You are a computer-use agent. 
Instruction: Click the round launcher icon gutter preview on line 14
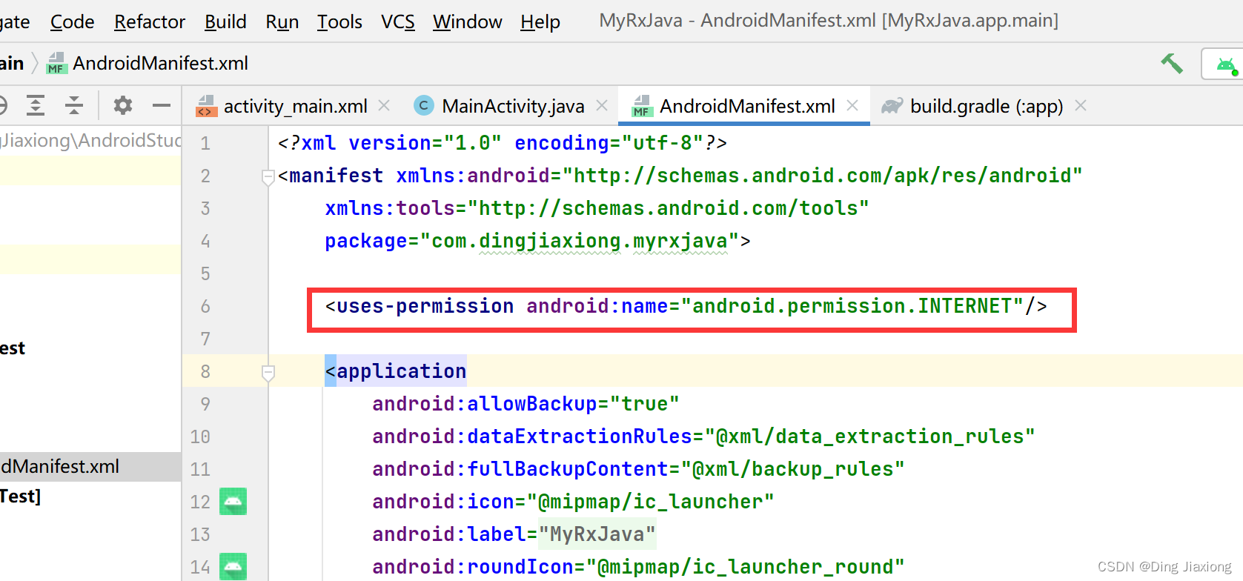click(233, 567)
